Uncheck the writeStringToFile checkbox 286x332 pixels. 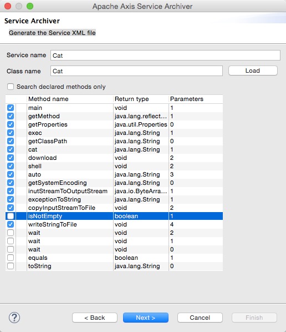tap(11, 224)
